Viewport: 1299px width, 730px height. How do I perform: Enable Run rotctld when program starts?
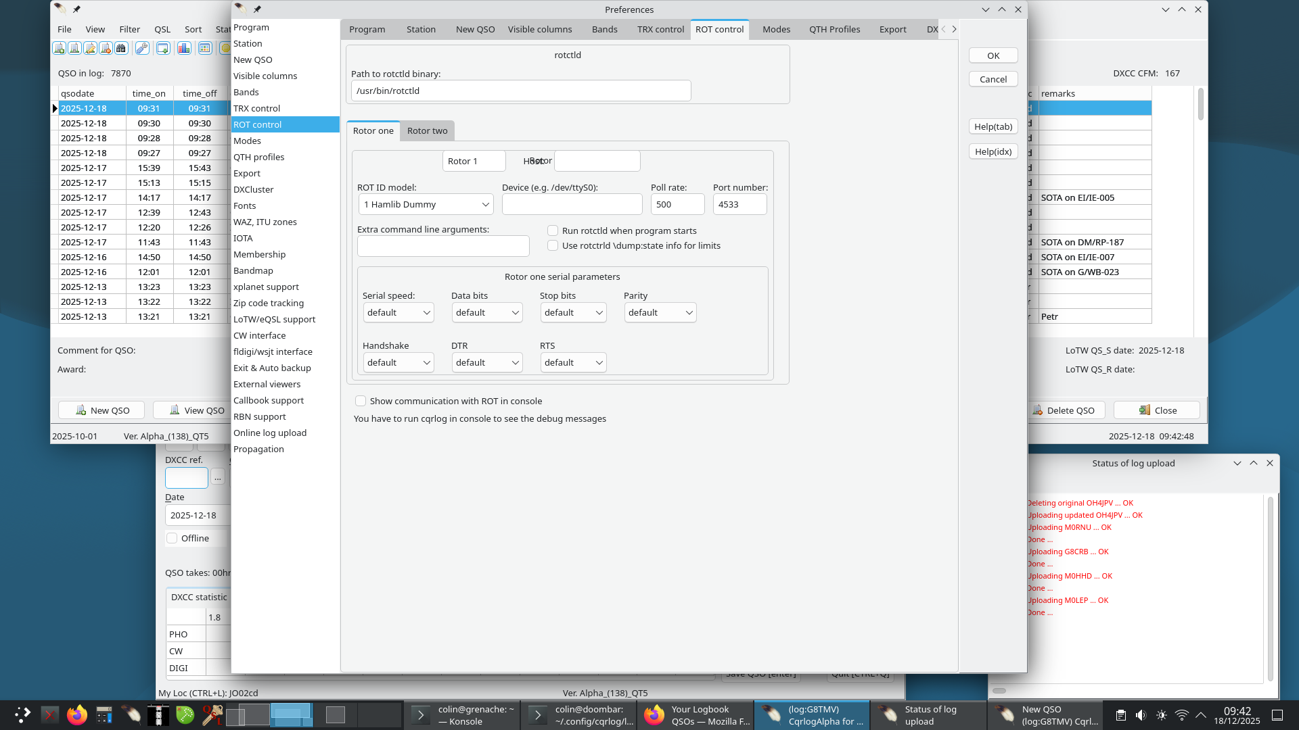pos(553,231)
